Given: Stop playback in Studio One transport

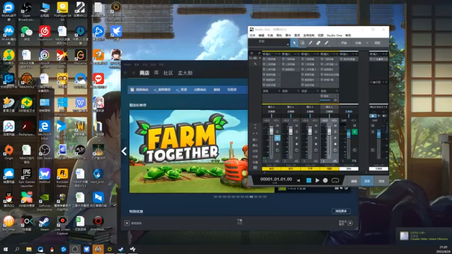Looking at the screenshot, I should point(308,180).
